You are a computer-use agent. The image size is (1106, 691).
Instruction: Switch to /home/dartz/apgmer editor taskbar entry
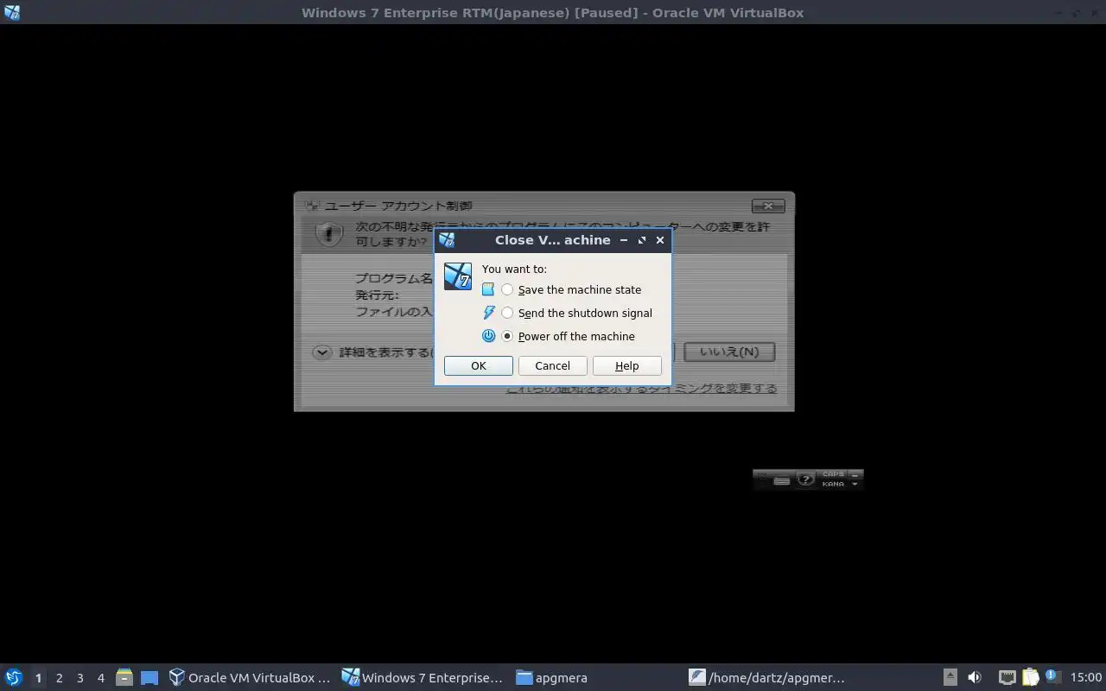767,678
